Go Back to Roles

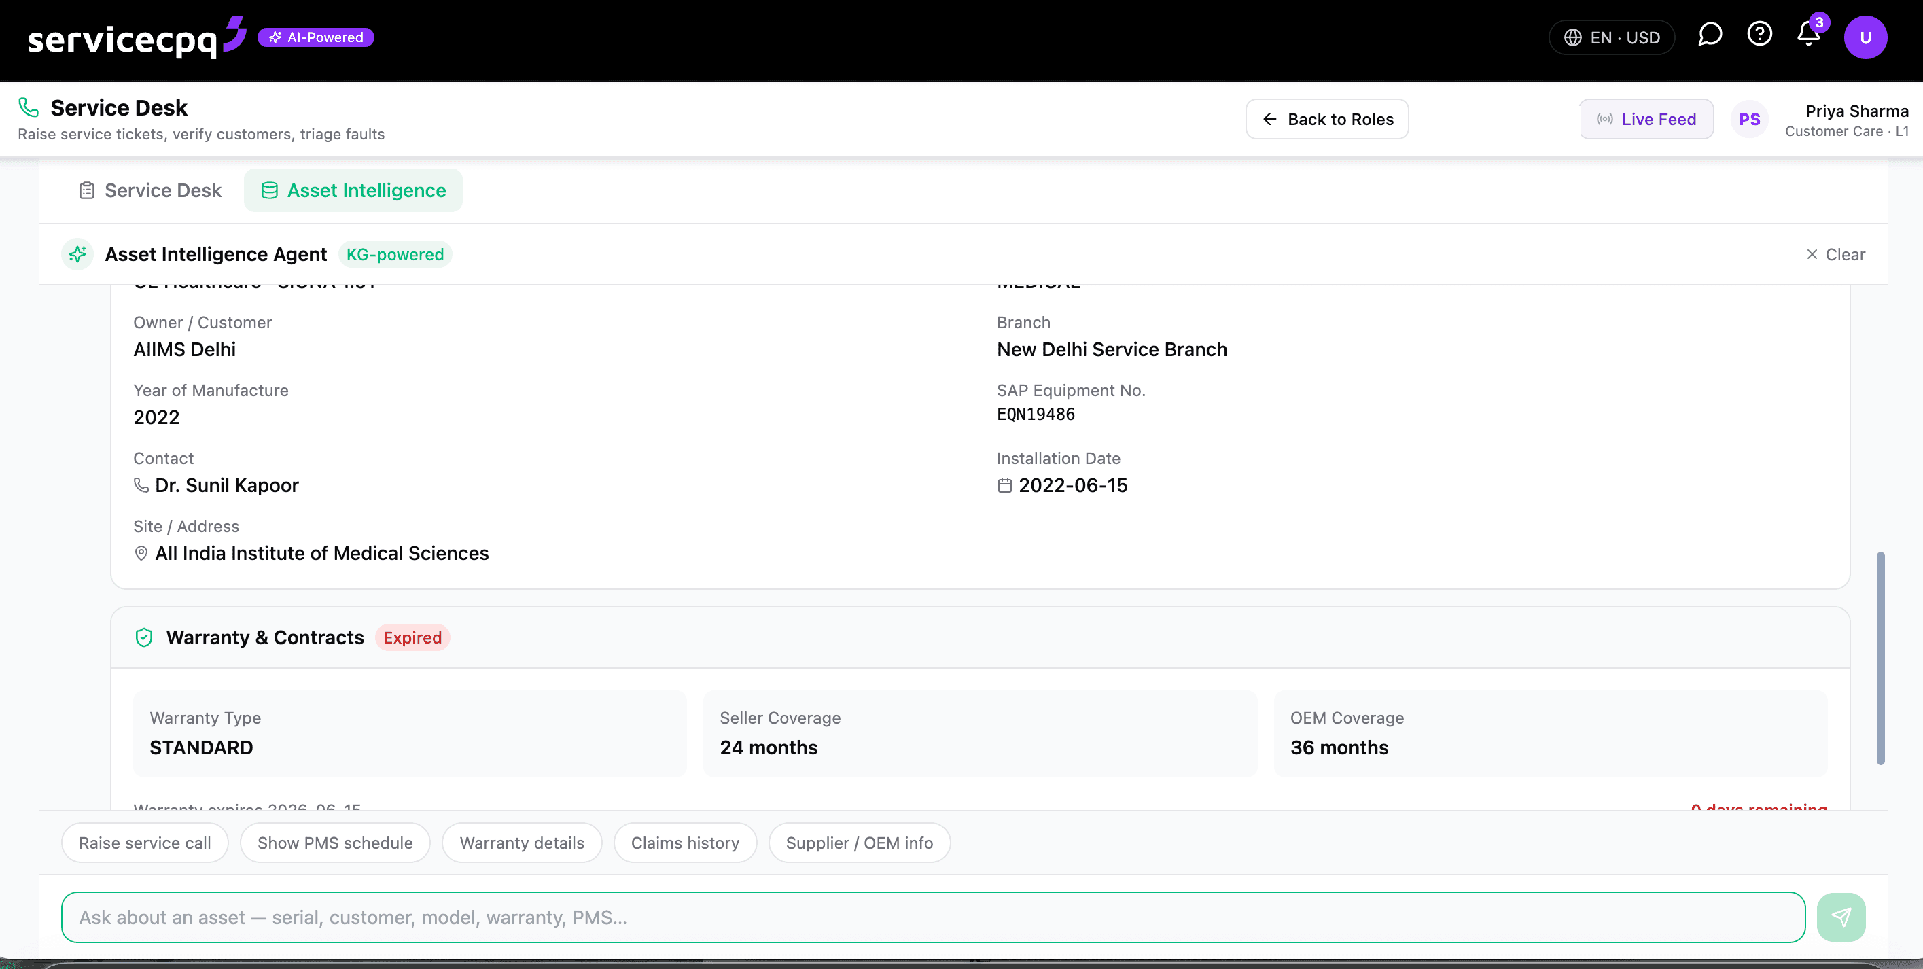[1326, 120]
